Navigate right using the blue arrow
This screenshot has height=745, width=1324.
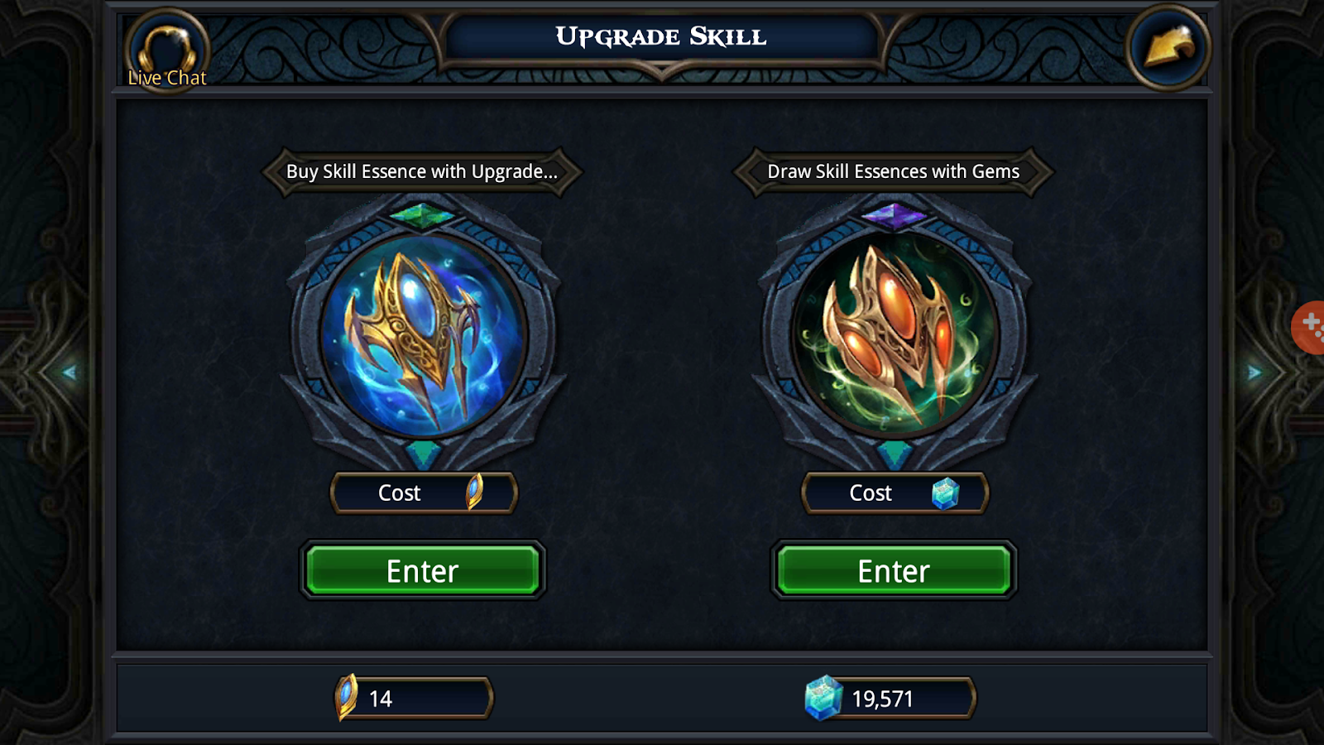[x=1254, y=372]
